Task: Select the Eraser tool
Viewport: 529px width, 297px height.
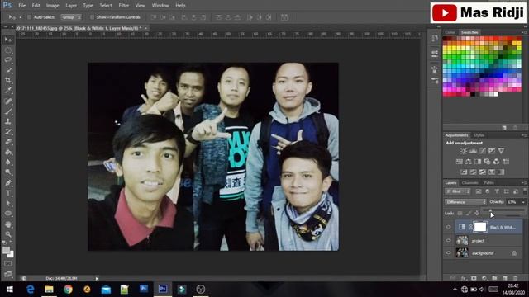Action: 8,142
